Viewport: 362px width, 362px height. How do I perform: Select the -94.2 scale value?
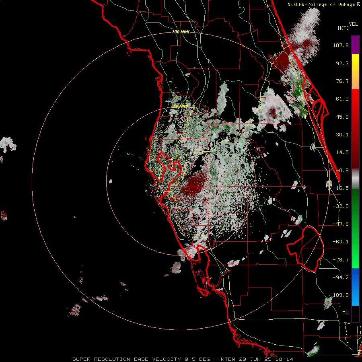point(341,278)
